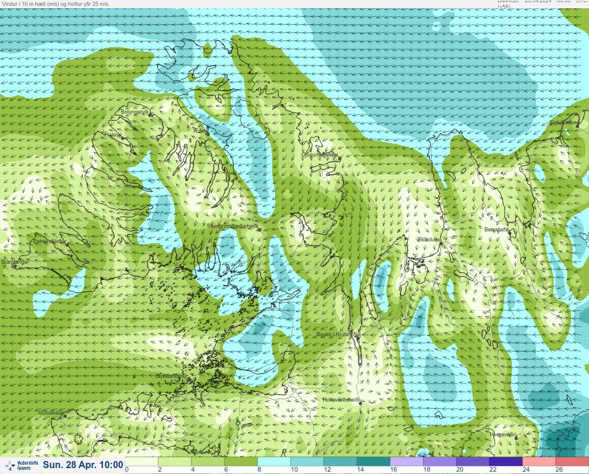Choose the 20–22 m/s violet legend swatch

click(x=472, y=461)
